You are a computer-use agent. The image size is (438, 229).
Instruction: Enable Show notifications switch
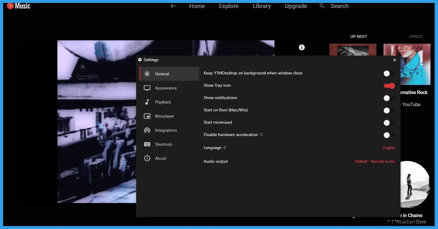coord(389,98)
